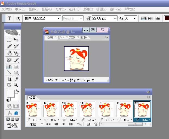Open frame 17 delay time dropdown

146,120
